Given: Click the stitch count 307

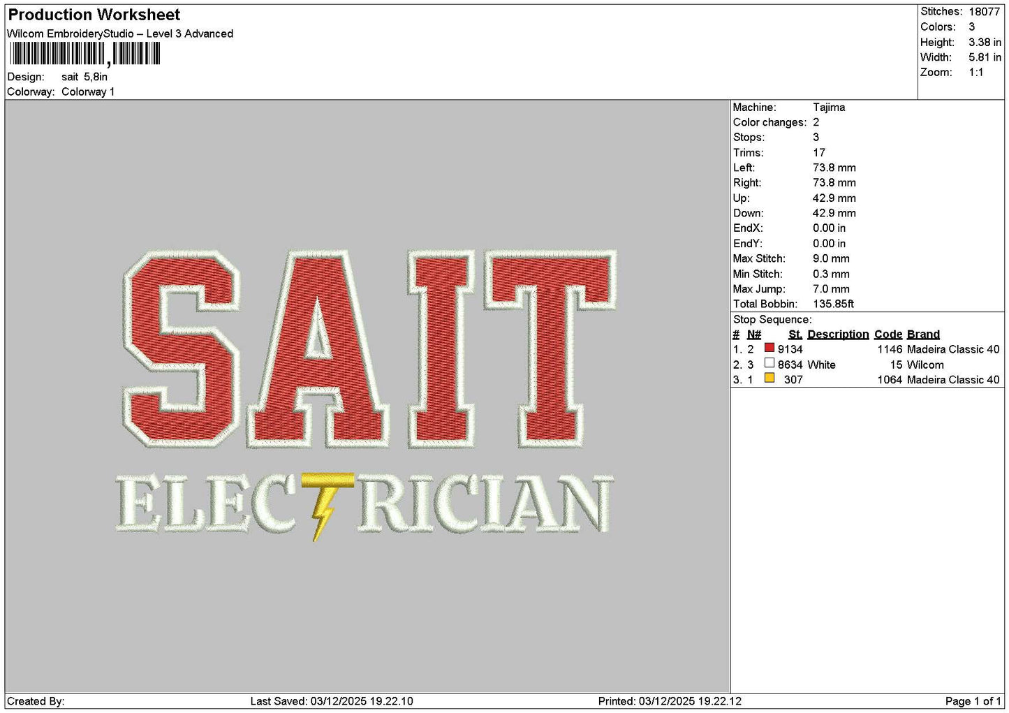Looking at the screenshot, I should tap(793, 380).
